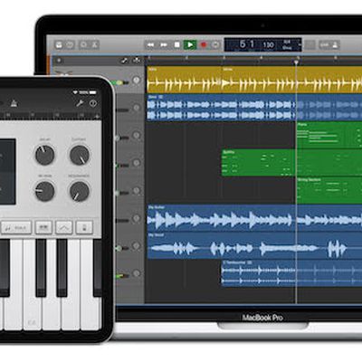The image size is (362, 362).
Task: Start recording with the red Record button
Action: (x=204, y=45)
